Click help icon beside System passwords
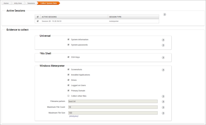 coord(163,45)
